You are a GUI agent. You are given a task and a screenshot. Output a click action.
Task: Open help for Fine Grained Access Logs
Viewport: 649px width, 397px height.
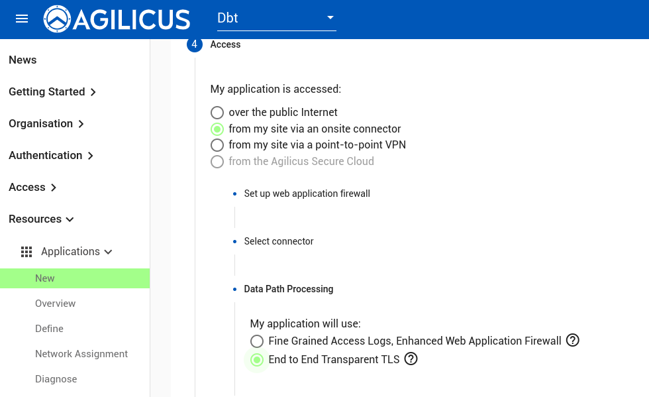(x=572, y=340)
